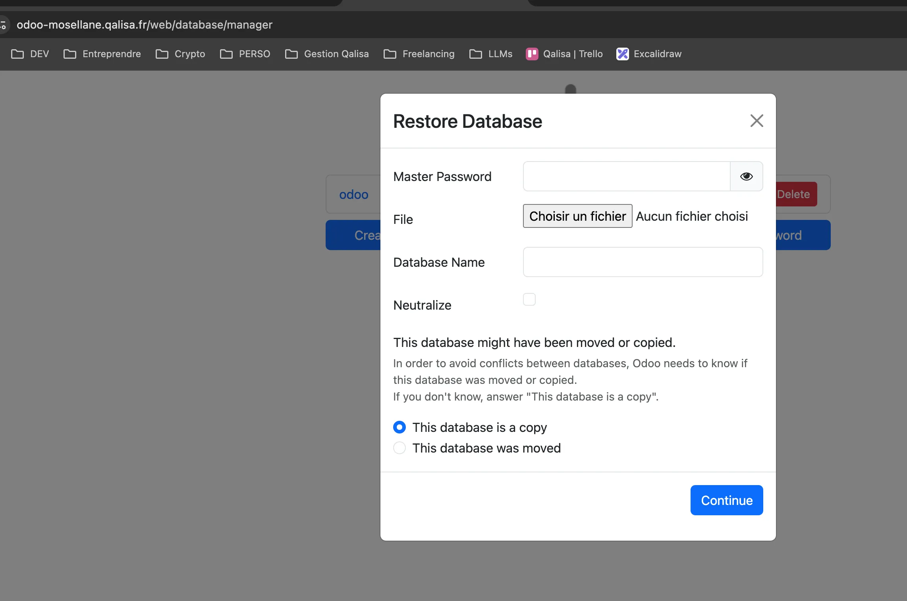This screenshot has height=601, width=907.
Task: Click the site settings icon in address bar
Action: 3,25
